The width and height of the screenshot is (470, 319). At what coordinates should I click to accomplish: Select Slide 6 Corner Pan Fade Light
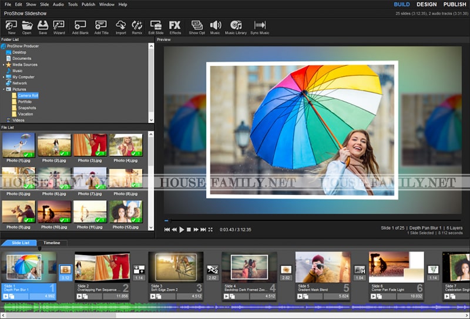tap(396, 276)
